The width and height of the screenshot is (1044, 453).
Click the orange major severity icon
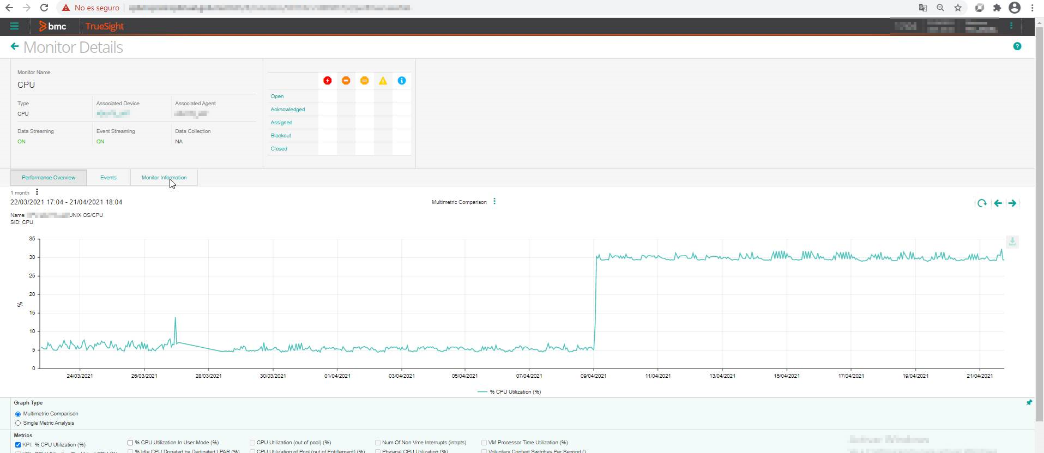click(346, 81)
